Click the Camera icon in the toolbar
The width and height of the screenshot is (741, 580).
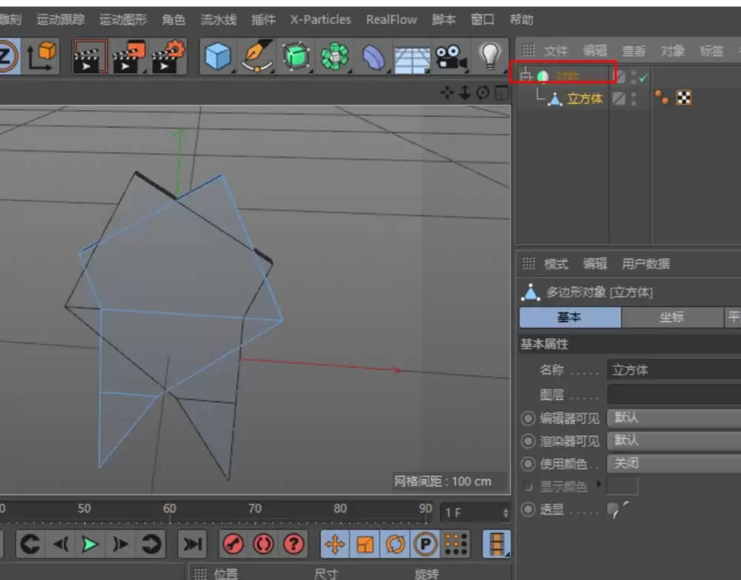(451, 56)
